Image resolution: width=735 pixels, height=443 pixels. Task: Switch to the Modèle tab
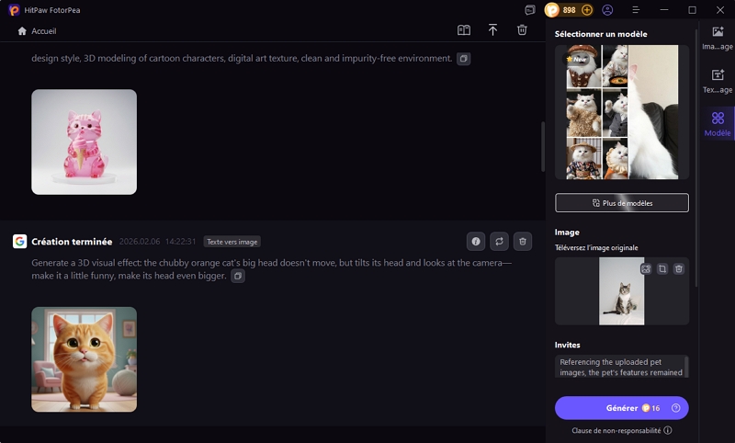click(x=718, y=123)
